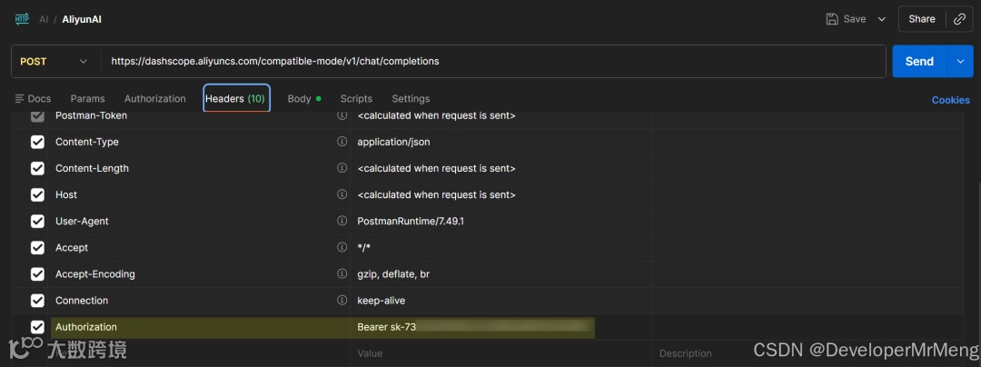Click info icon next to Accept-Encoding
The height and width of the screenshot is (367, 981).
tap(342, 273)
